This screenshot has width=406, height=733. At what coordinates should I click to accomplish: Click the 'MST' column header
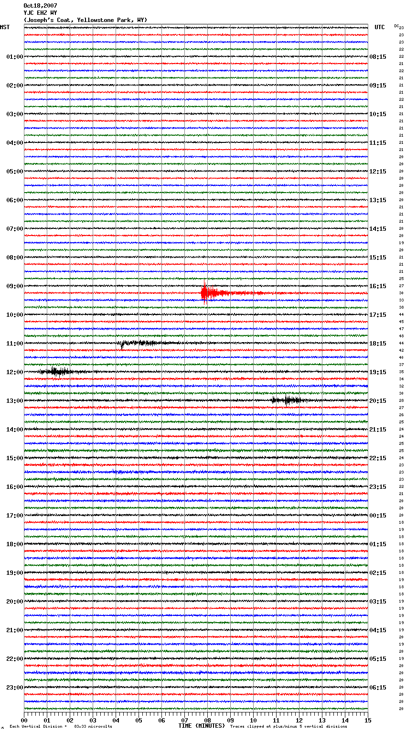coord(5,27)
